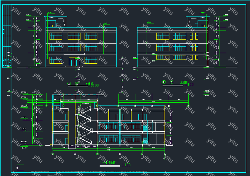Select the 1:100 scale text below section title
250x176 pixels.
(126, 165)
